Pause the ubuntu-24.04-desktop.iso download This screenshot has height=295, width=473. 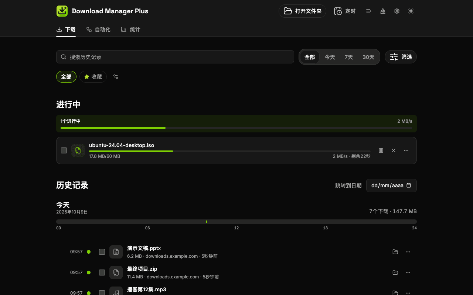pos(381,150)
